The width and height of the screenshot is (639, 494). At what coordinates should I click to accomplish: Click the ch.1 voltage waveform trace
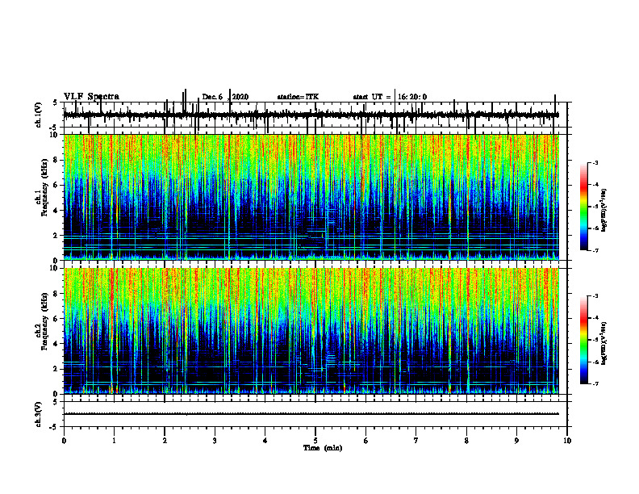point(311,115)
